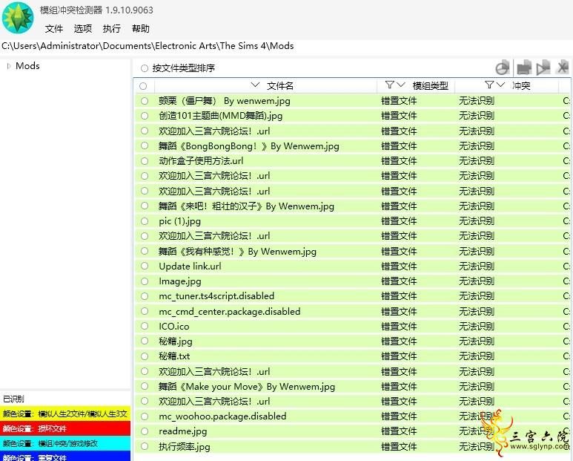Viewport: 573px width, 461px height.
Task: Select radio button for mc_woohoo.package.disabled row
Action: click(x=145, y=416)
